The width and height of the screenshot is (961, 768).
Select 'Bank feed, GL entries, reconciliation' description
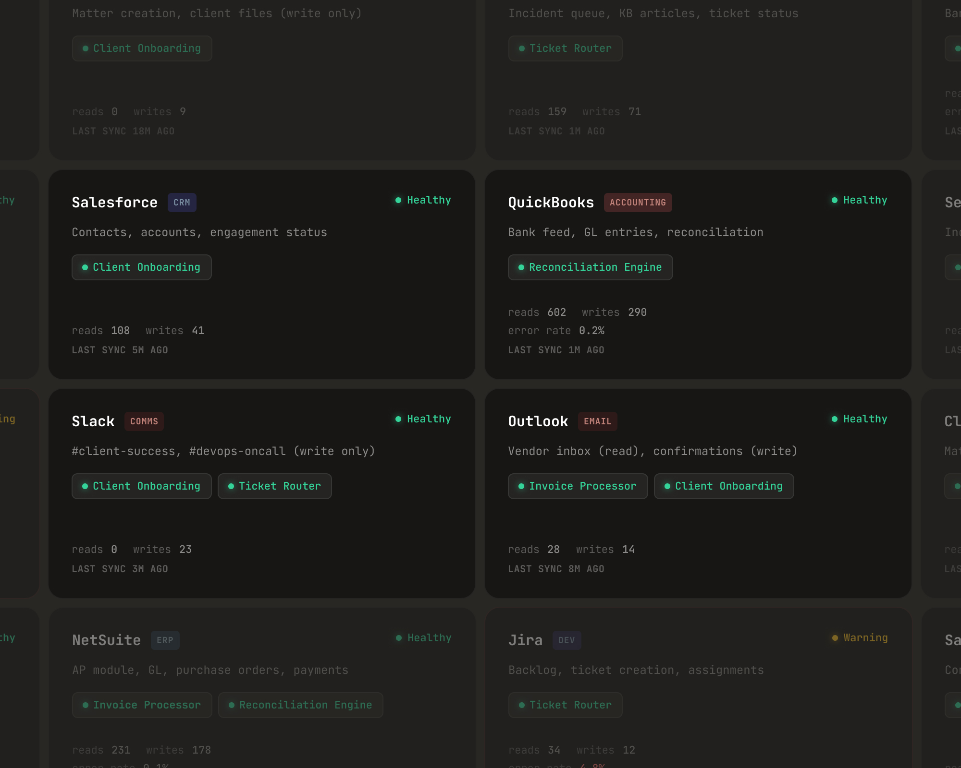pyautogui.click(x=636, y=232)
